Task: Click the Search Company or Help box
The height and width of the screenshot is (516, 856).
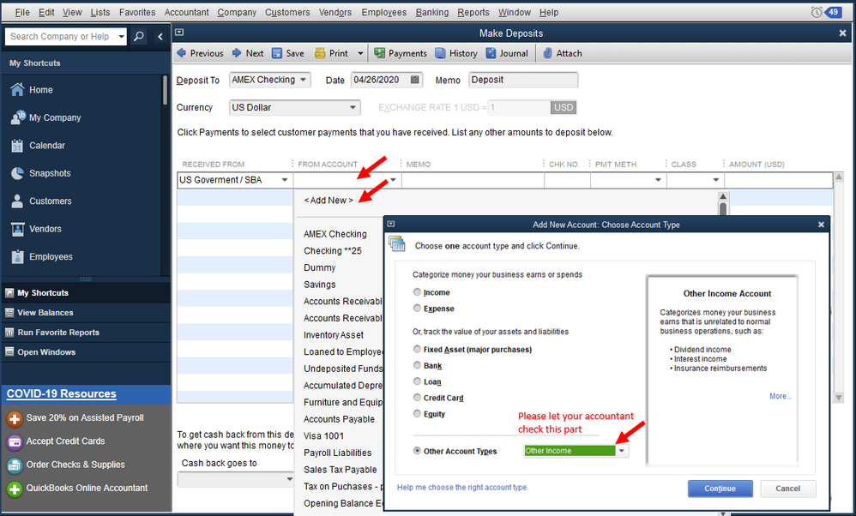Action: [x=59, y=37]
